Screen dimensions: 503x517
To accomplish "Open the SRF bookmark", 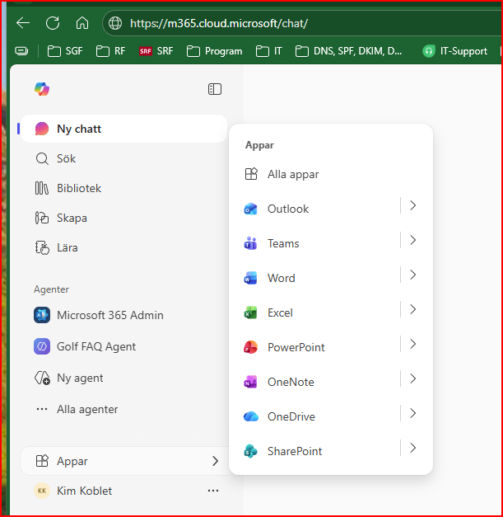I will 156,51.
